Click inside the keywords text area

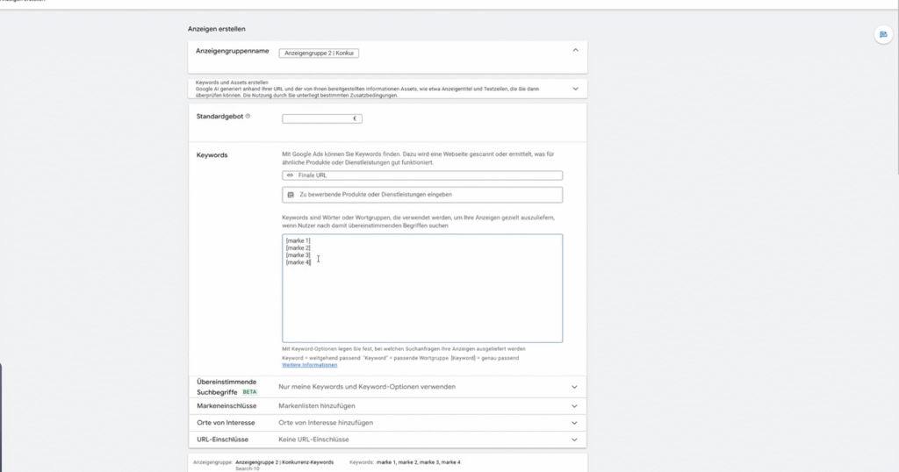[422, 288]
